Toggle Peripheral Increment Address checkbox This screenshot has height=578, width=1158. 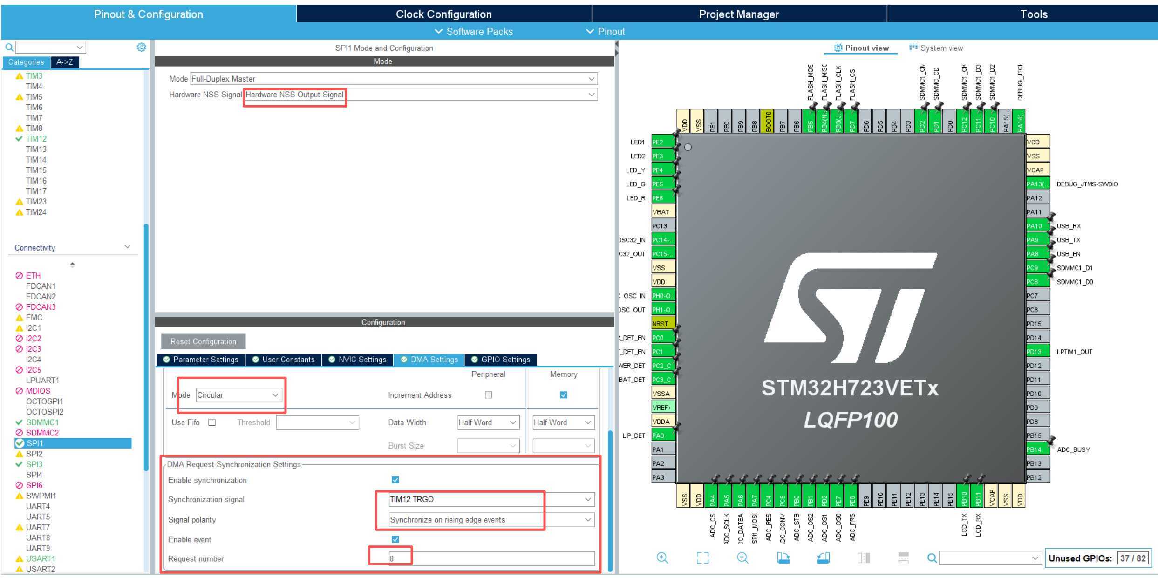pyautogui.click(x=488, y=395)
